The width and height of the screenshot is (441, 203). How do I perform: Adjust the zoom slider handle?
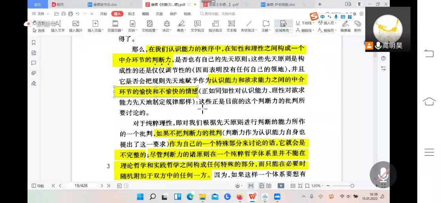[352, 186]
